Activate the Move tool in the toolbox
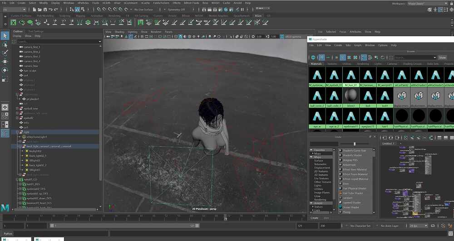Image resolution: width=454 pixels, height=241 pixels. pos(5,62)
